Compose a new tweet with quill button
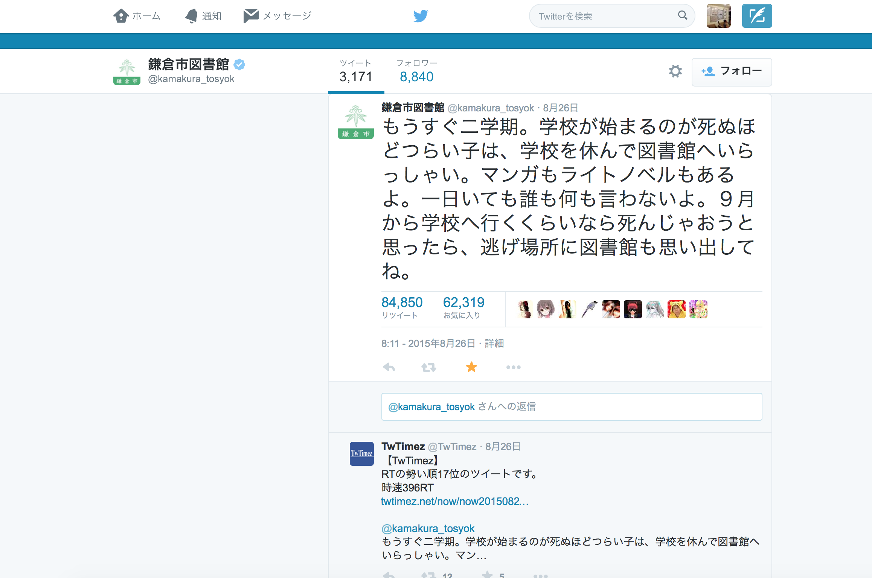The height and width of the screenshot is (578, 872). tap(757, 16)
